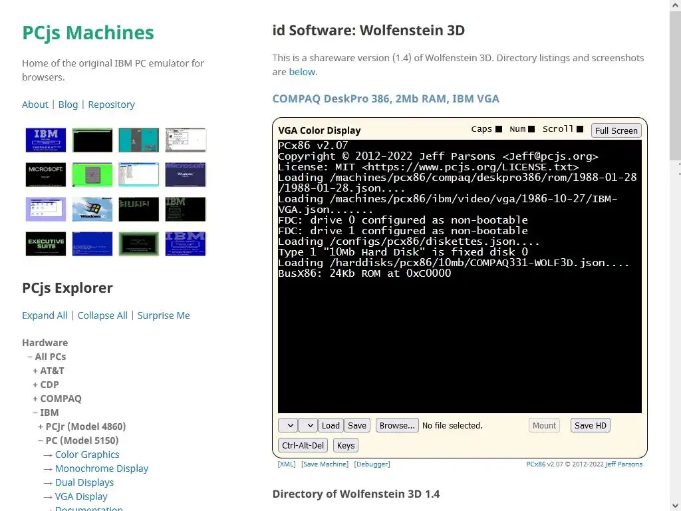Toggle the Scroll lock indicator
The image size is (681, 511).
click(x=580, y=129)
